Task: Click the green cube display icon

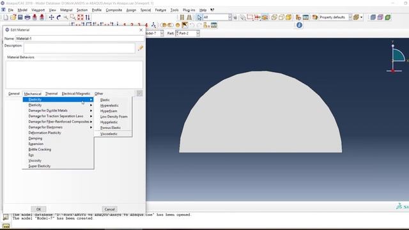Action: click(388, 17)
